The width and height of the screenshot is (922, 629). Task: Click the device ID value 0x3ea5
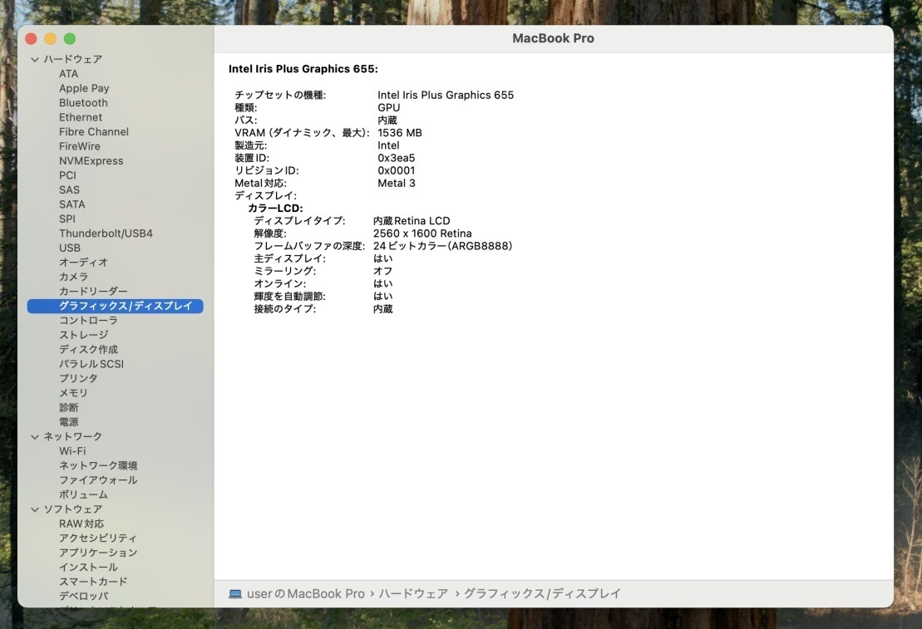point(397,158)
